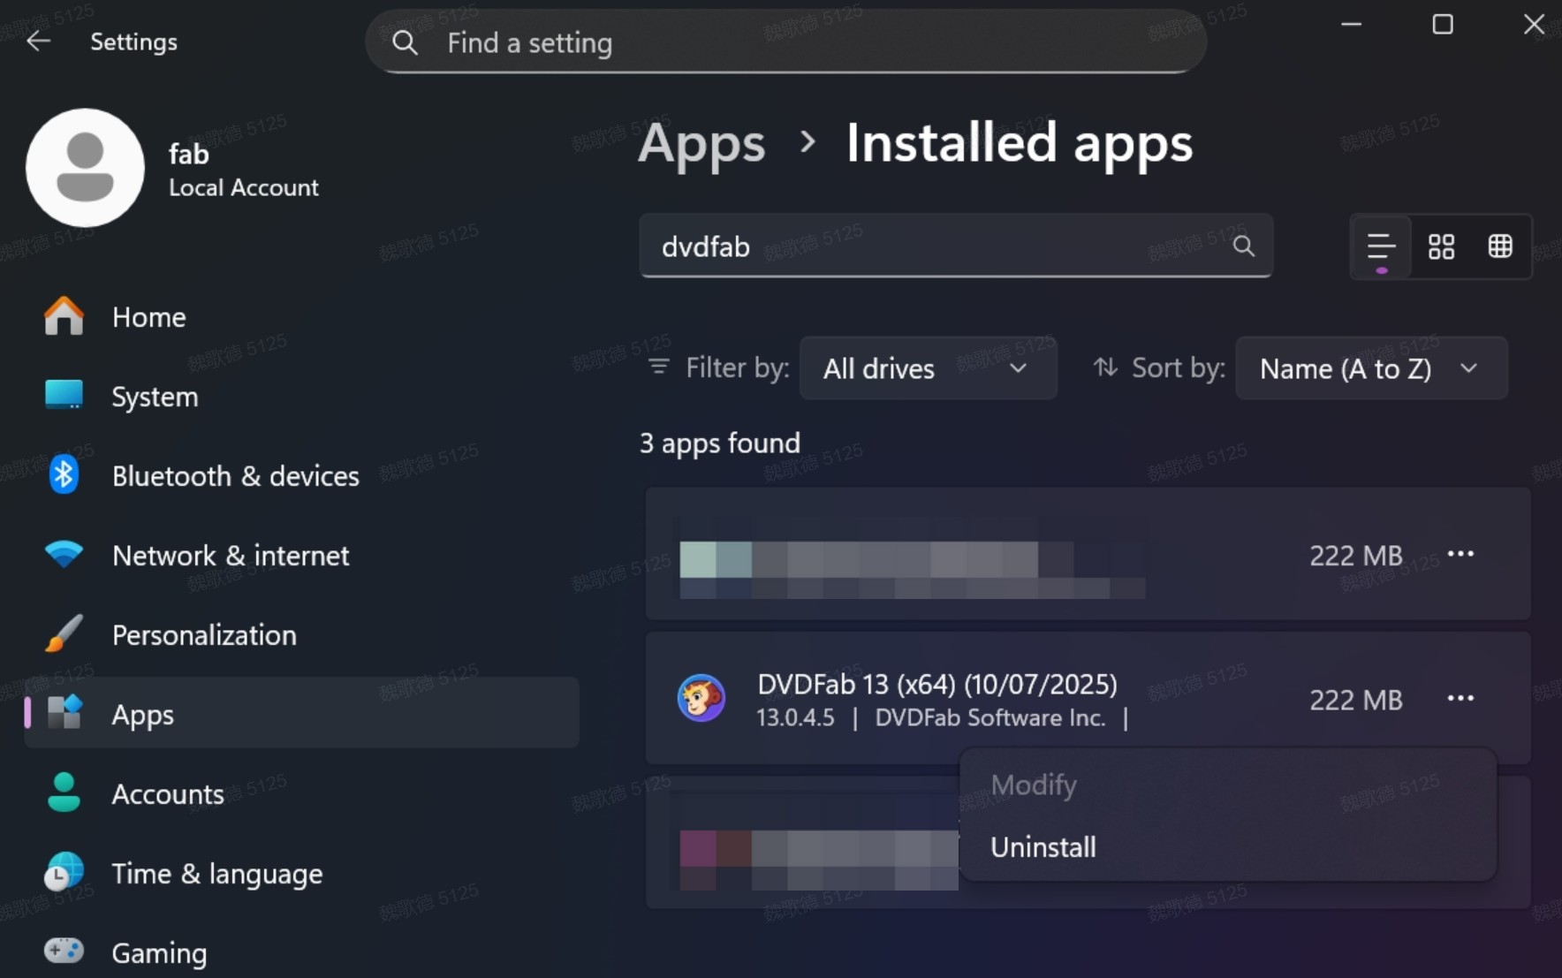Click the 3 apps found label

[720, 443]
